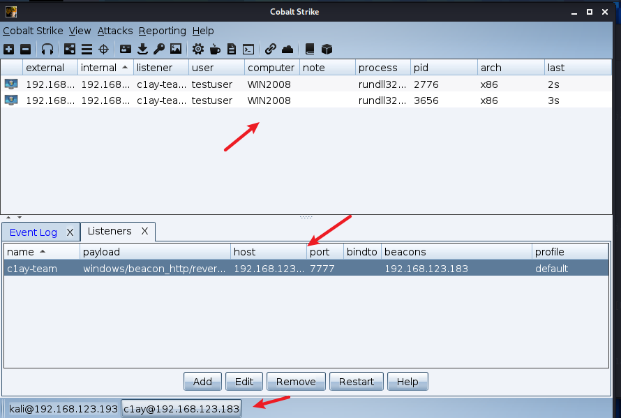
Task: Sort listeners by the profile column
Action: pos(570,252)
